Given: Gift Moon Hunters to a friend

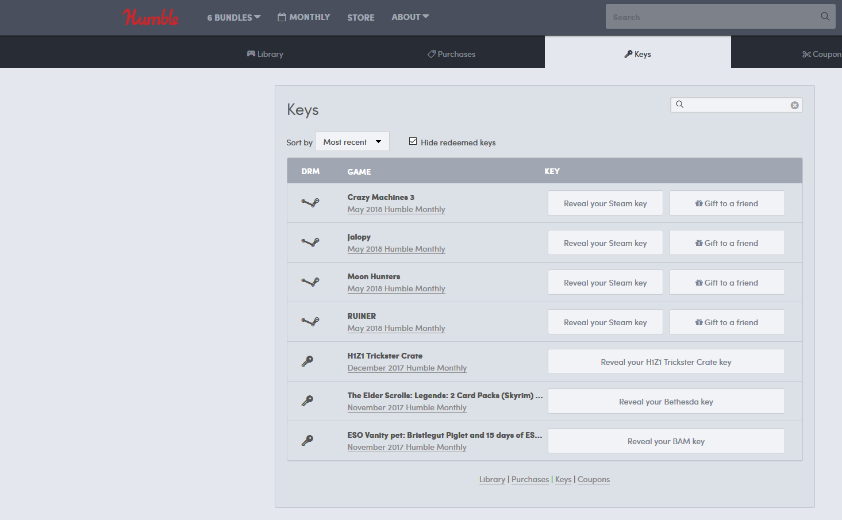Looking at the screenshot, I should 726,283.
